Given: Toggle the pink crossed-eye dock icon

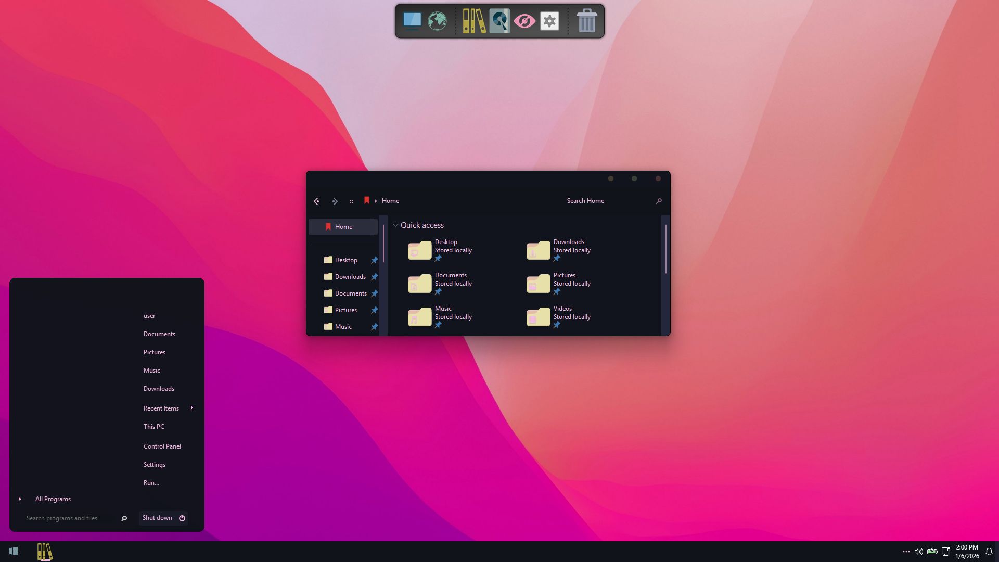Looking at the screenshot, I should (524, 21).
